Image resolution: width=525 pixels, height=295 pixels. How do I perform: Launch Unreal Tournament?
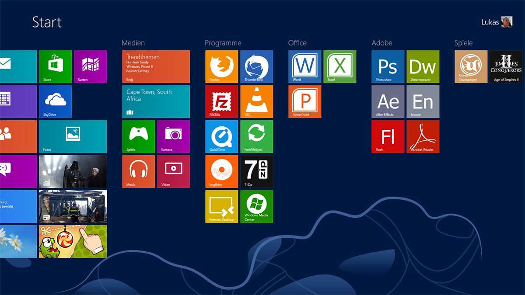pyautogui.click(x=471, y=66)
